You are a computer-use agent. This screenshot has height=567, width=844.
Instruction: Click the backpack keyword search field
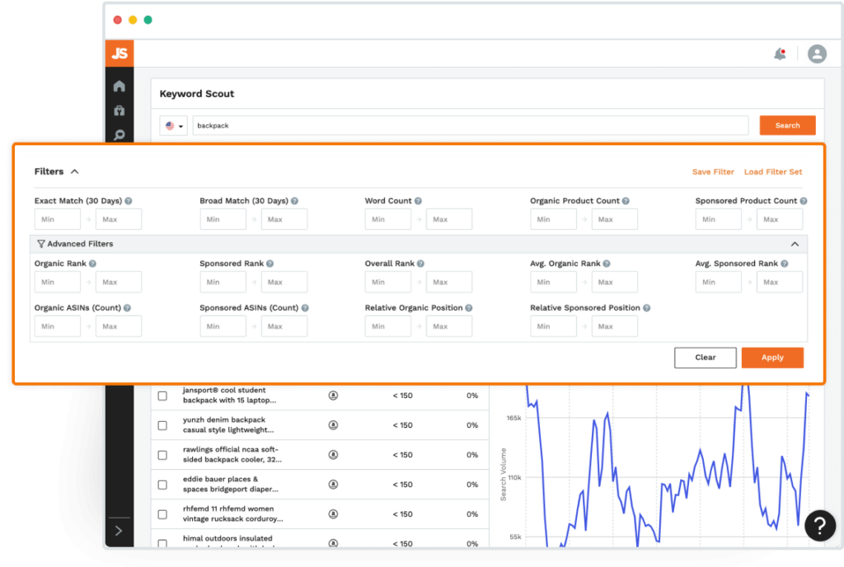pos(471,126)
